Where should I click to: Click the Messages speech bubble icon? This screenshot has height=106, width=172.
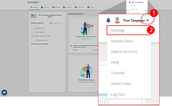point(53,7)
